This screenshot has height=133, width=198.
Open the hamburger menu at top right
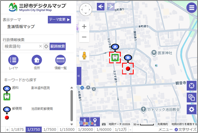pyautogui.click(x=192, y=8)
